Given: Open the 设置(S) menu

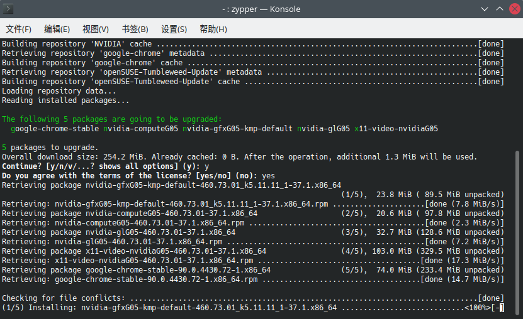Looking at the screenshot, I should pyautogui.click(x=174, y=30).
